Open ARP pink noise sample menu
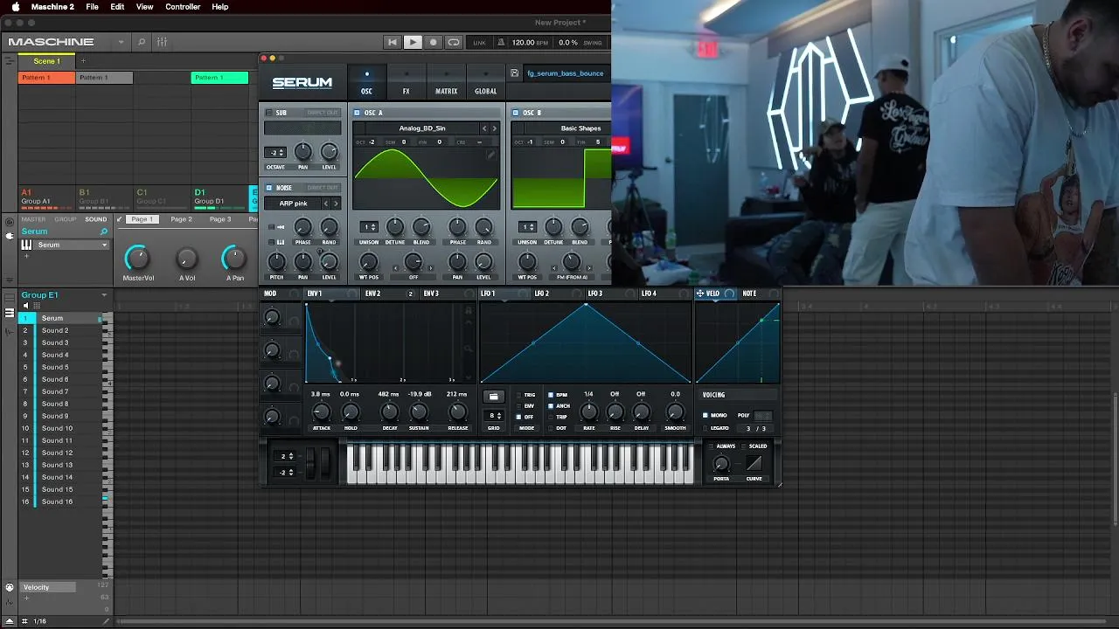 coord(294,204)
